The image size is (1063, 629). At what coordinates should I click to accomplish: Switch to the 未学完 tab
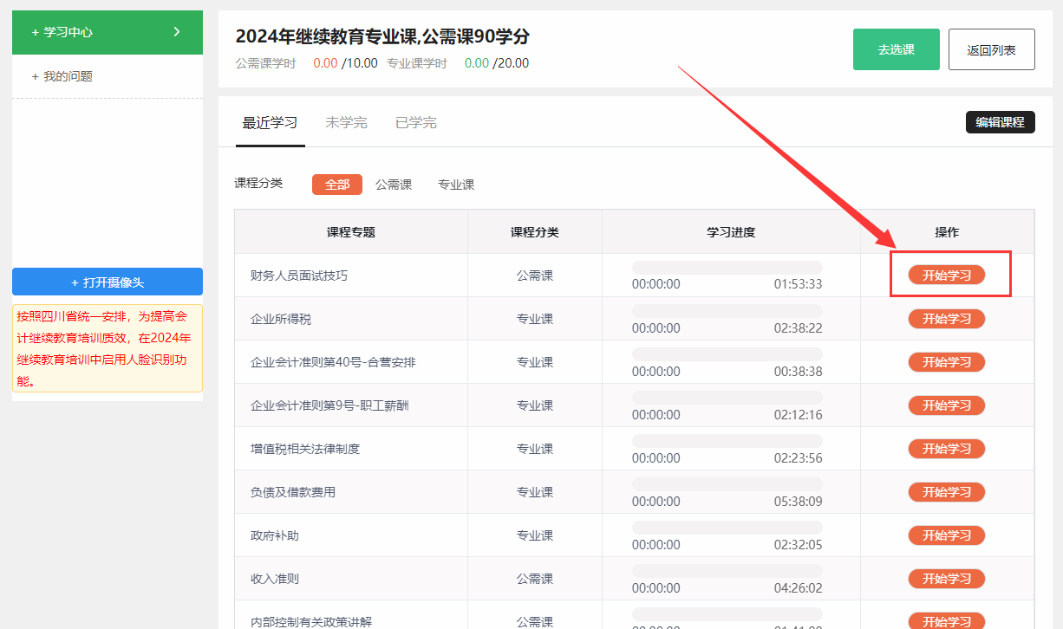click(x=346, y=123)
